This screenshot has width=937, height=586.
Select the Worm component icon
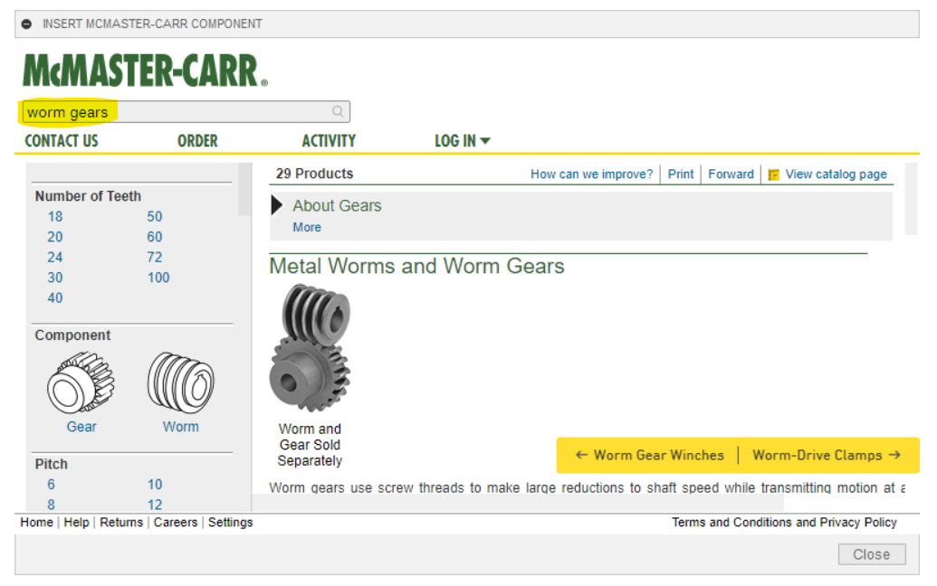tap(180, 382)
